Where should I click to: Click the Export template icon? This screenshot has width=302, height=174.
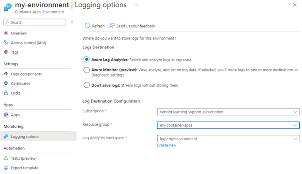click(6, 167)
